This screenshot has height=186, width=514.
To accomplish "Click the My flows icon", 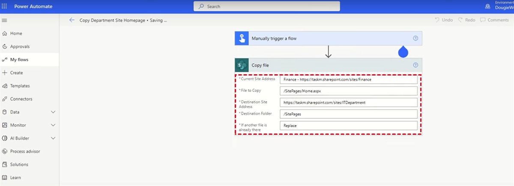I will pyautogui.click(x=5, y=60).
